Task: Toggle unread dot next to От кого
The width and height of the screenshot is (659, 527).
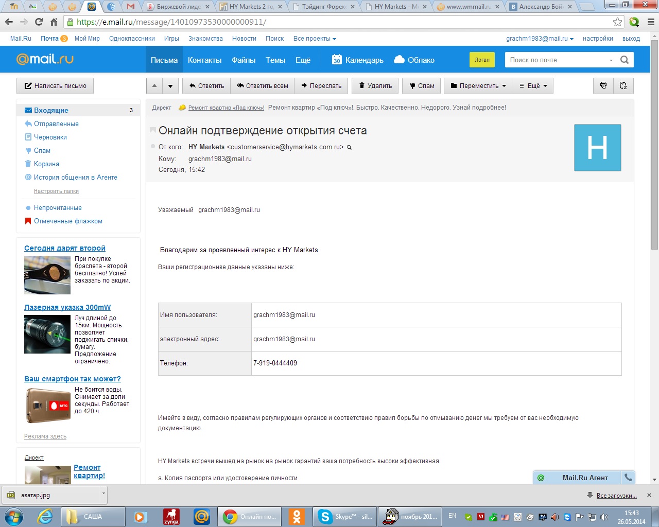Action: click(153, 147)
